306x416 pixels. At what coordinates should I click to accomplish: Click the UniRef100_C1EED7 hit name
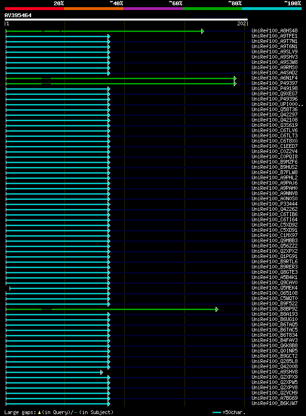[x=274, y=146]
